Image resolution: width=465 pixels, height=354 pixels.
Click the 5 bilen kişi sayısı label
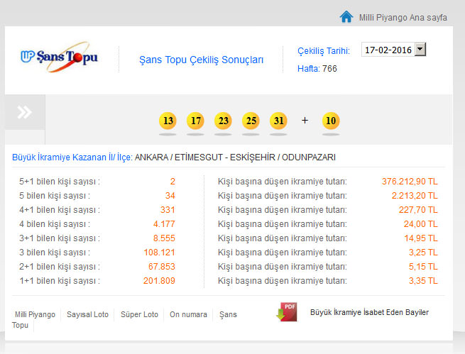[x=55, y=196]
